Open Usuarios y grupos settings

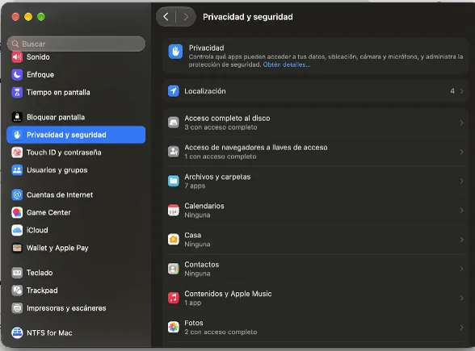click(x=76, y=170)
